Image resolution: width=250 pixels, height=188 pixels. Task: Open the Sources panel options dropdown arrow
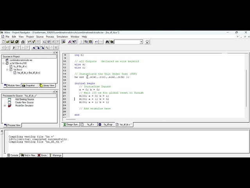click(x=54, y=52)
